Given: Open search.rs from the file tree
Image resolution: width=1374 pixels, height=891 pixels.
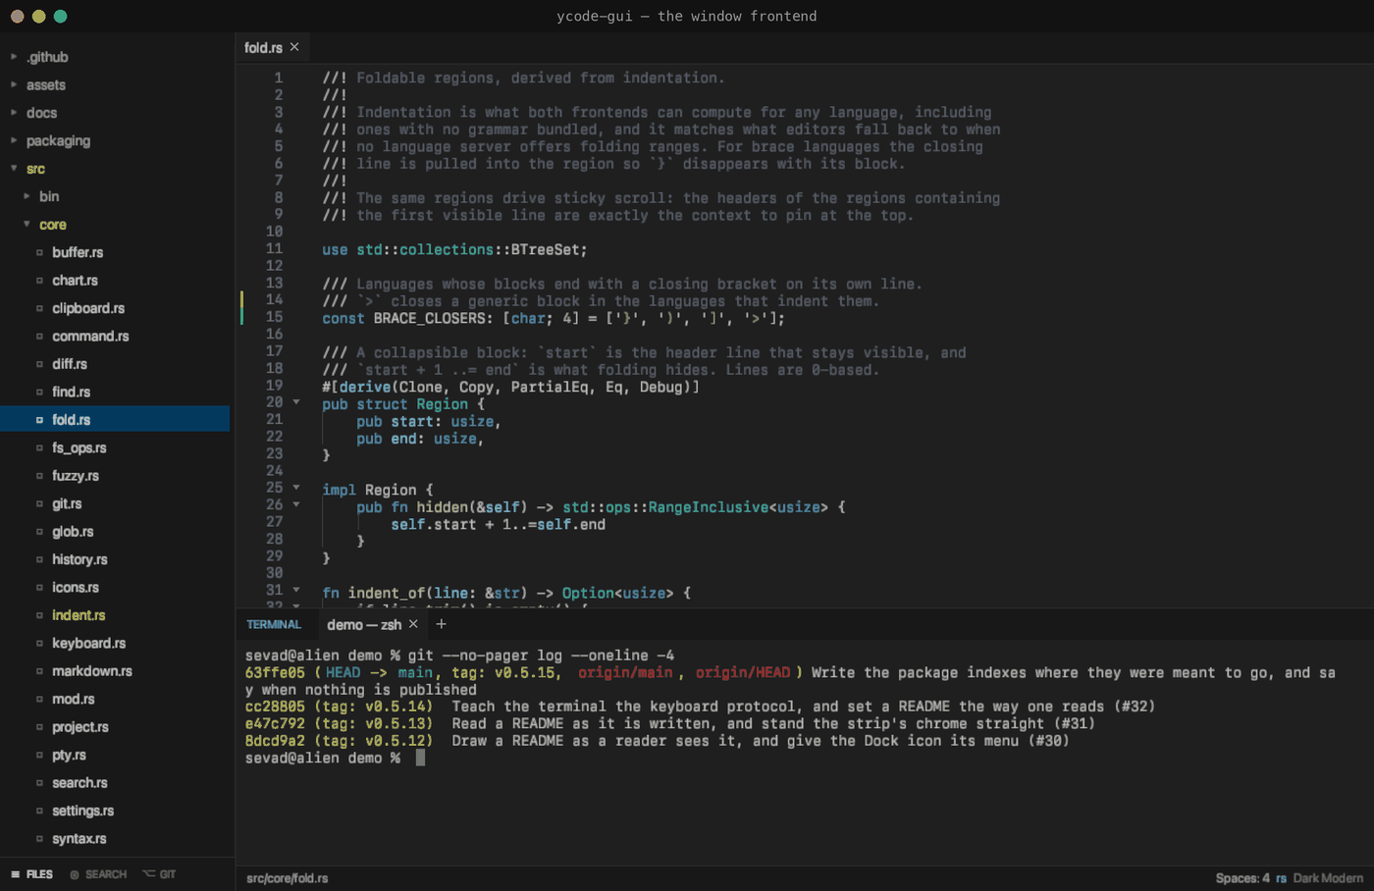Looking at the screenshot, I should pyautogui.click(x=79, y=783).
